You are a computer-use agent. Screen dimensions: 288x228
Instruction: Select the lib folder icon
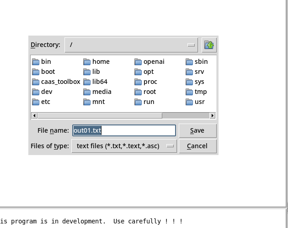pos(87,72)
